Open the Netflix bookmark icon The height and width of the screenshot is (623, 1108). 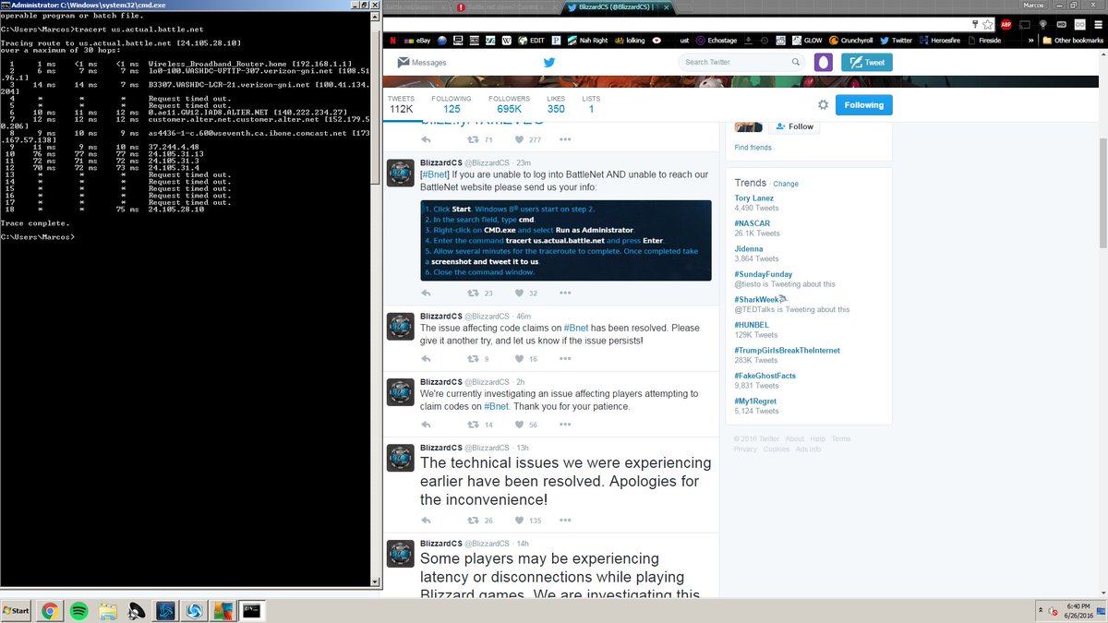[x=391, y=41]
